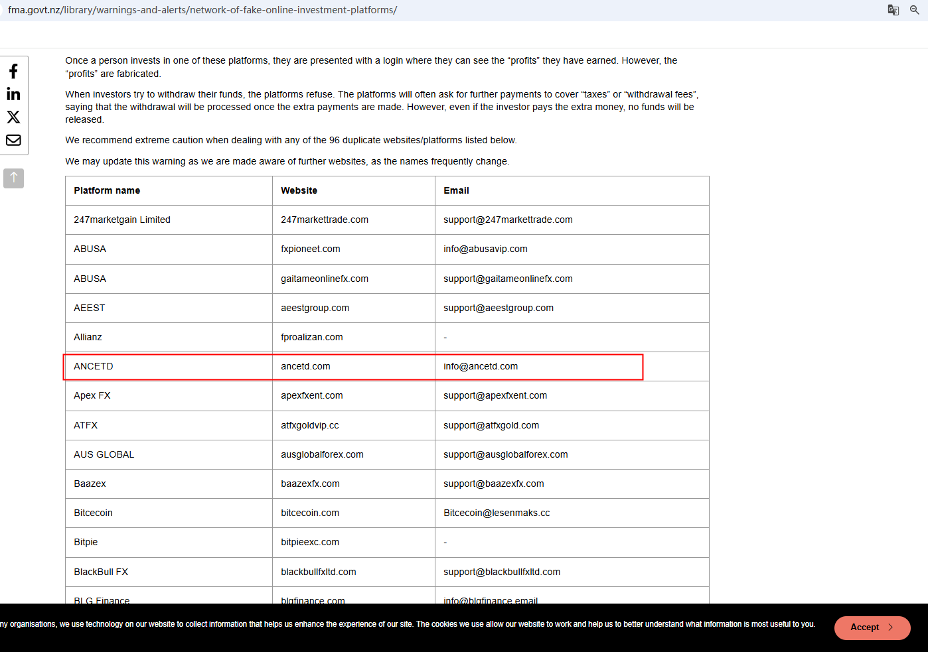This screenshot has height=652, width=928.
Task: Select the Website column header
Action: (x=354, y=190)
